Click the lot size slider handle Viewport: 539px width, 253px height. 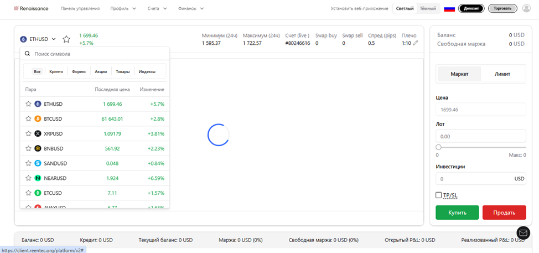tap(438, 147)
